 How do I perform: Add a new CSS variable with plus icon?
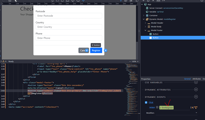click(196, 82)
